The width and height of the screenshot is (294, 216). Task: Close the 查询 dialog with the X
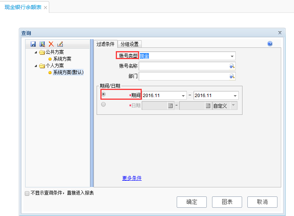pyautogui.click(x=280, y=33)
